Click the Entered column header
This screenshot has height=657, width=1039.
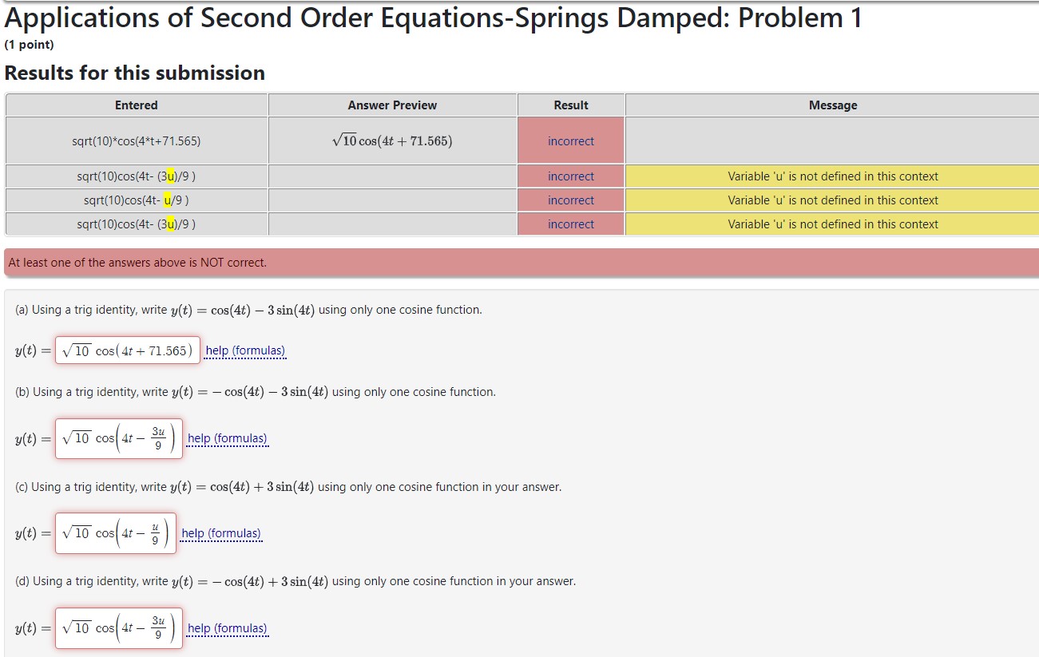[x=136, y=105]
